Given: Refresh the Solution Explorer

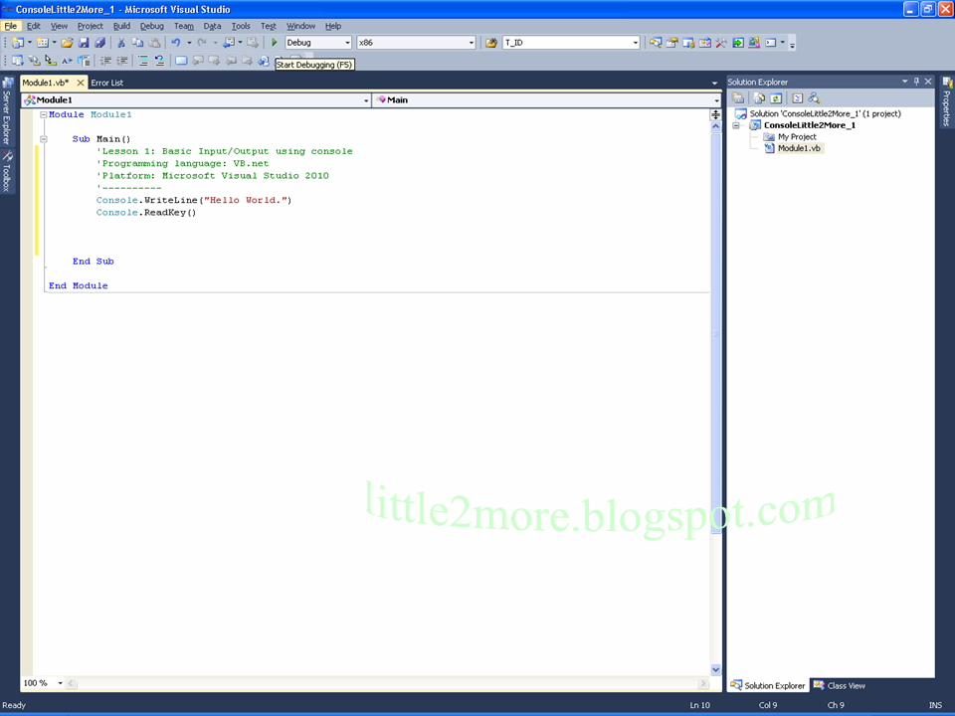Looking at the screenshot, I should click(775, 97).
